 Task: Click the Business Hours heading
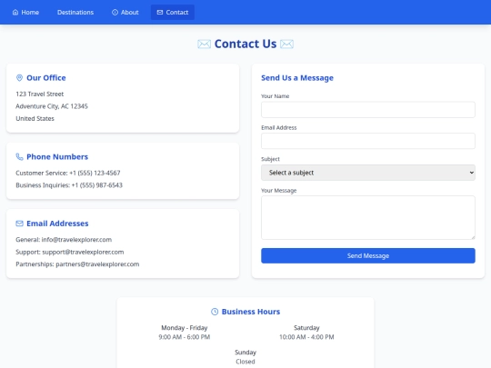(251, 312)
